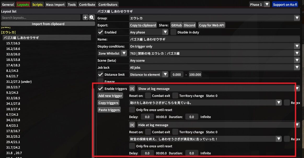Switch to the Scripts tab
304x158 pixels.
pos(37,4)
